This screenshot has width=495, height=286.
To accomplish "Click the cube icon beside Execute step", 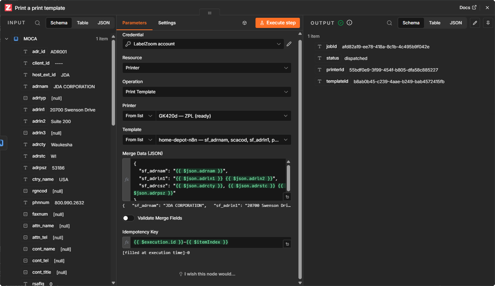I will (245, 23).
